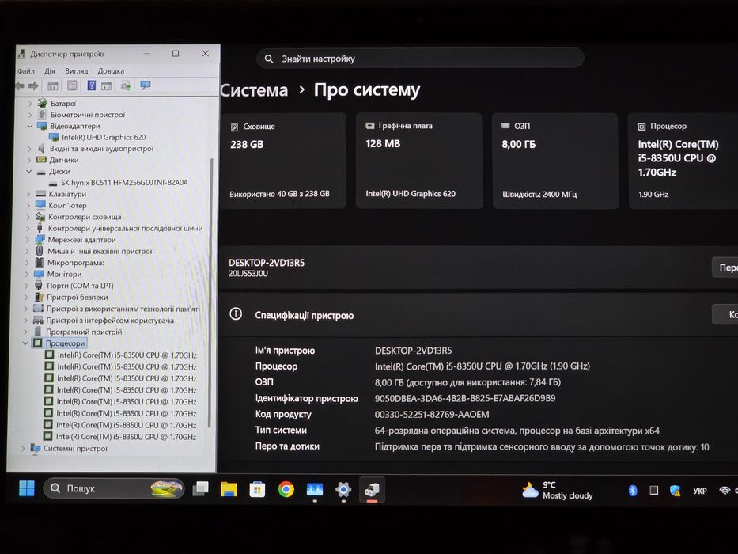The image size is (738, 554).
Task: Go back to Система in breadcrumb
Action: pos(254,90)
